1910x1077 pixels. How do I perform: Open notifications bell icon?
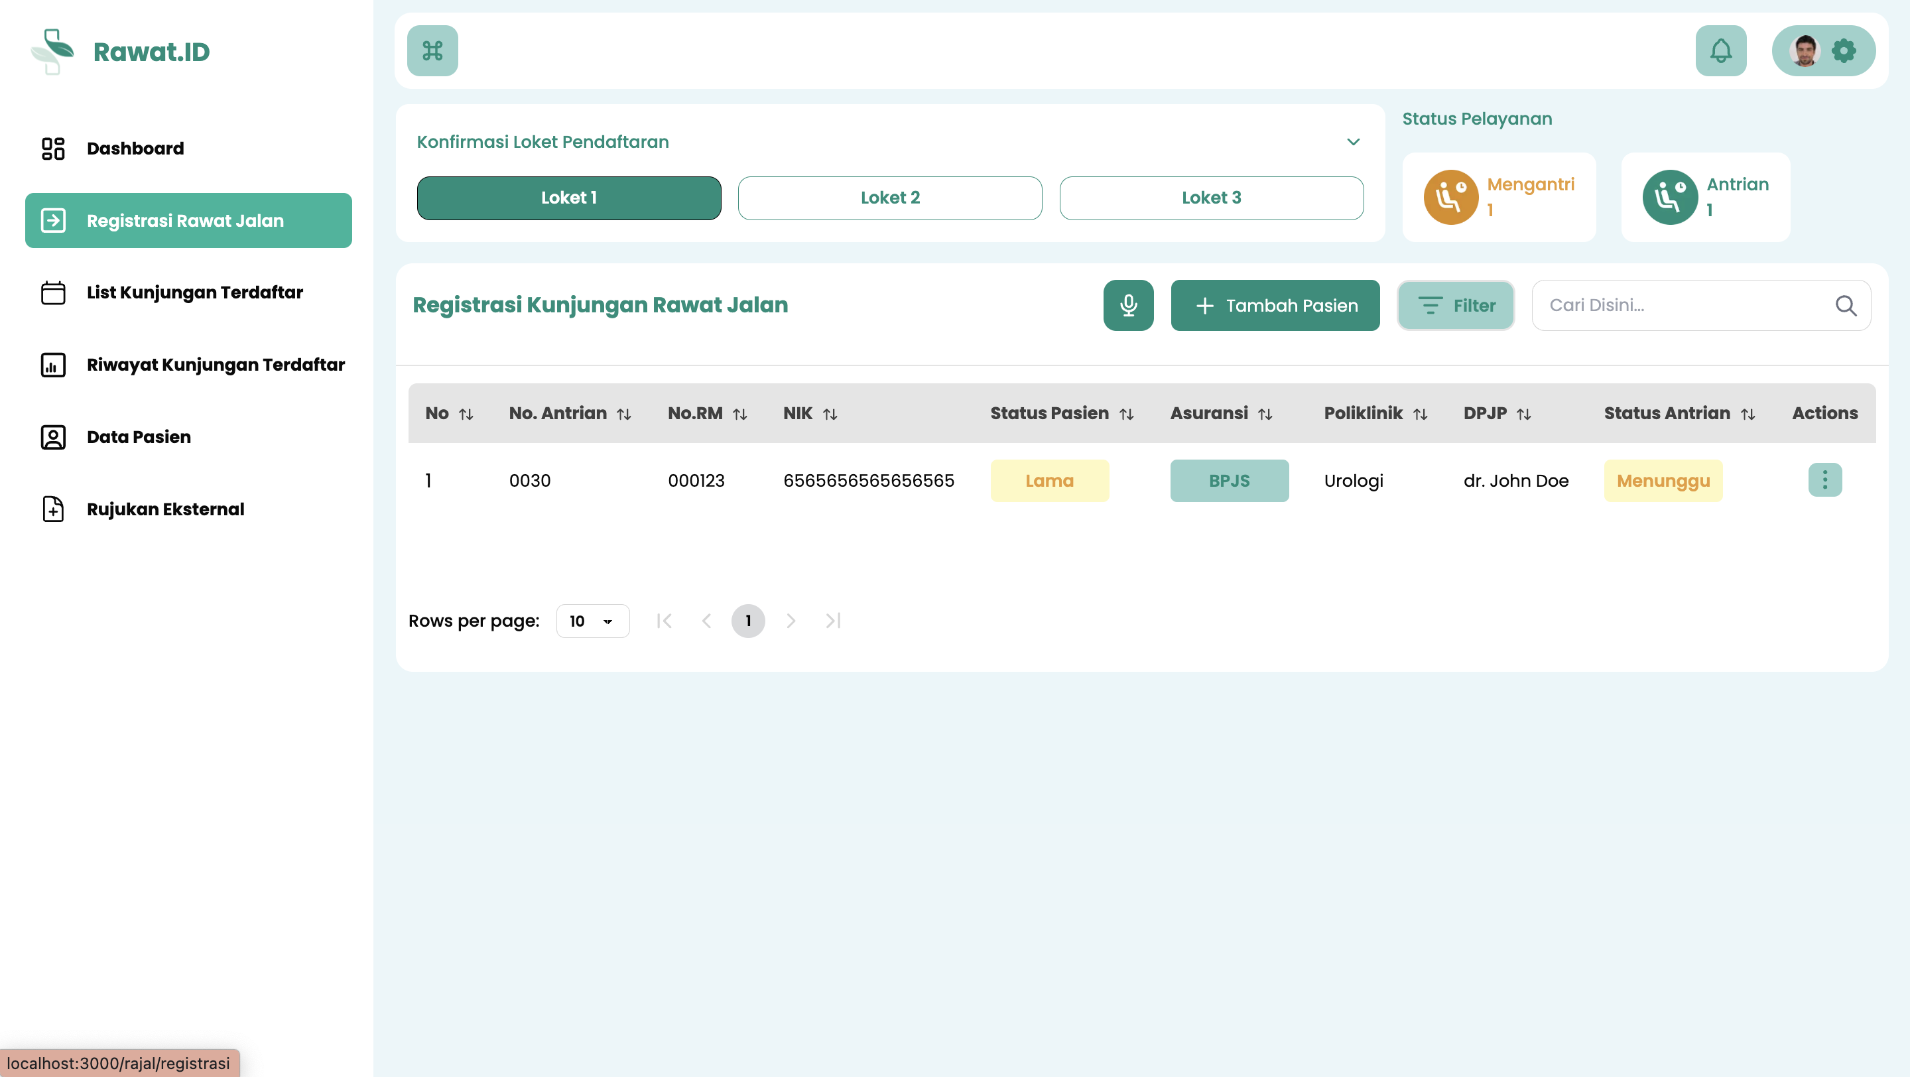[x=1720, y=50]
